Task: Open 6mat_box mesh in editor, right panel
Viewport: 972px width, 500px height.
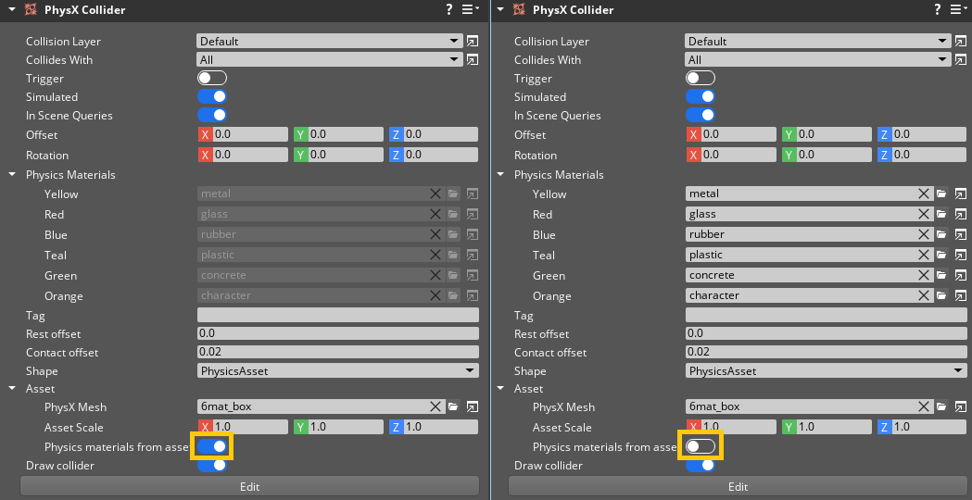Action: (961, 407)
